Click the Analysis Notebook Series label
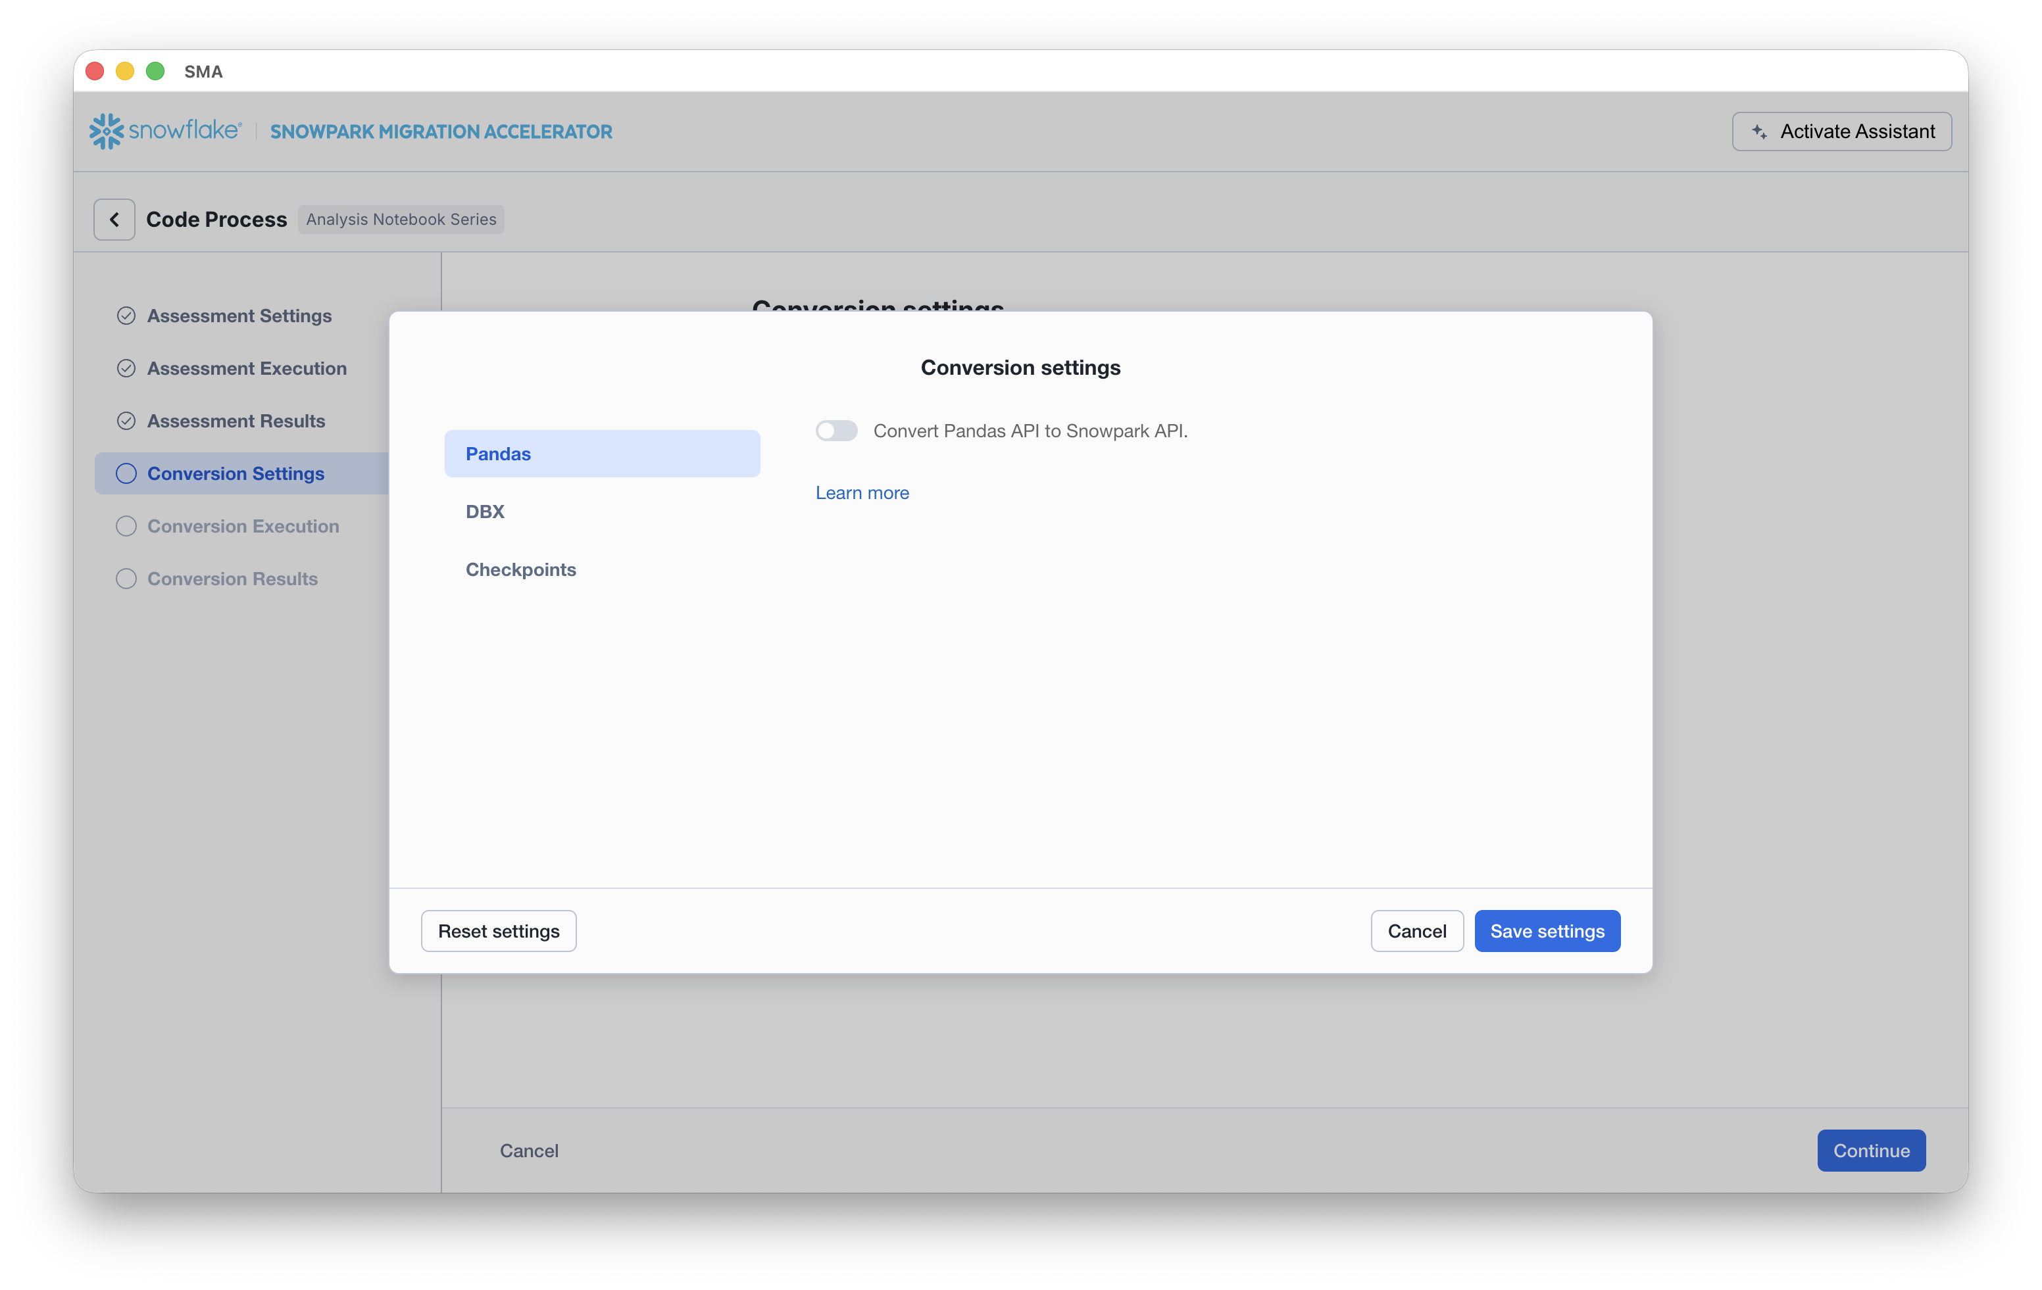 click(400, 219)
